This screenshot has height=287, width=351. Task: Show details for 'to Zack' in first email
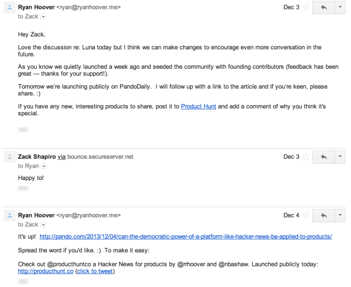(44, 17)
